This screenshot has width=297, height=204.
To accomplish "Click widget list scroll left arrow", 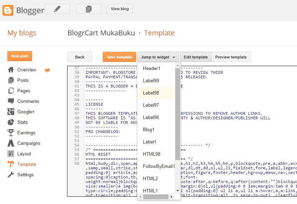I will tap(140, 197).
